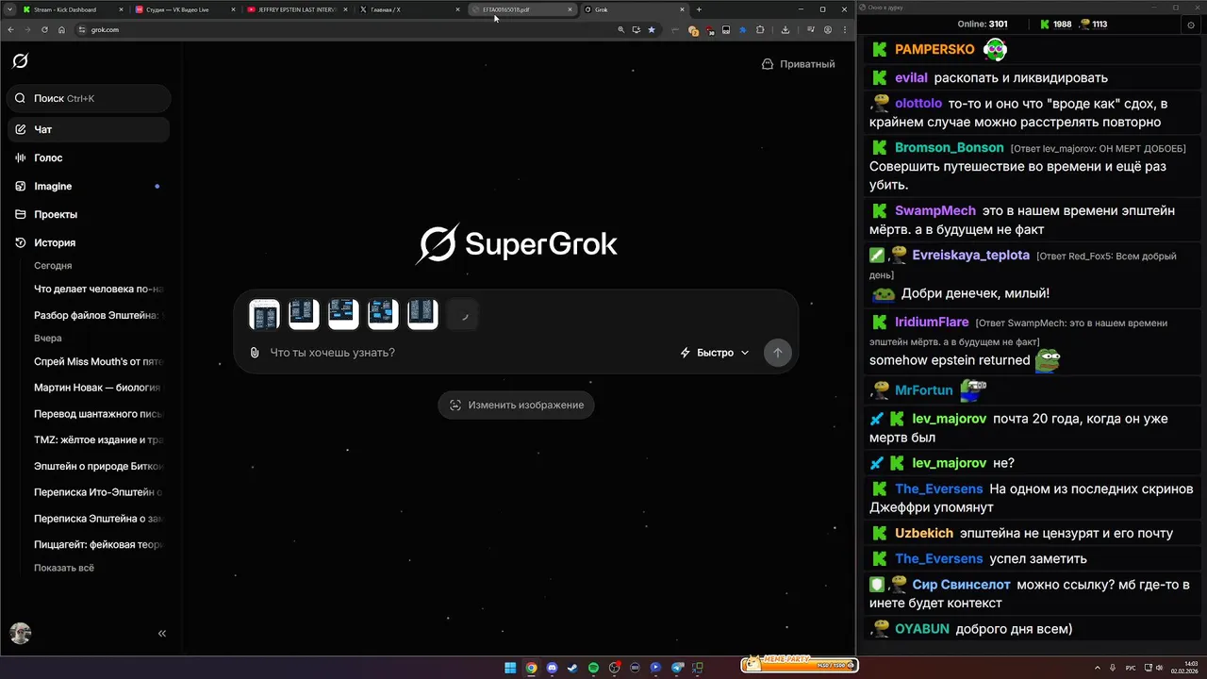The width and height of the screenshot is (1207, 679).
Task: Open chat window settings gear icon
Action: coord(1191,25)
